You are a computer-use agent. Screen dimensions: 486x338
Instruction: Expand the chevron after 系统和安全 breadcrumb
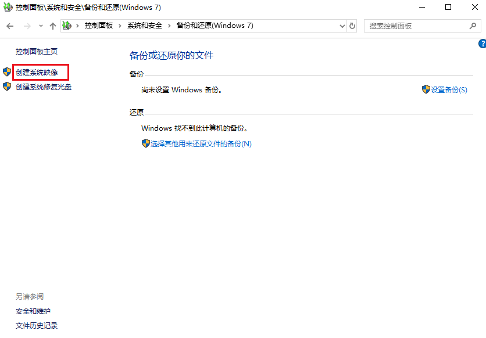tap(170, 26)
